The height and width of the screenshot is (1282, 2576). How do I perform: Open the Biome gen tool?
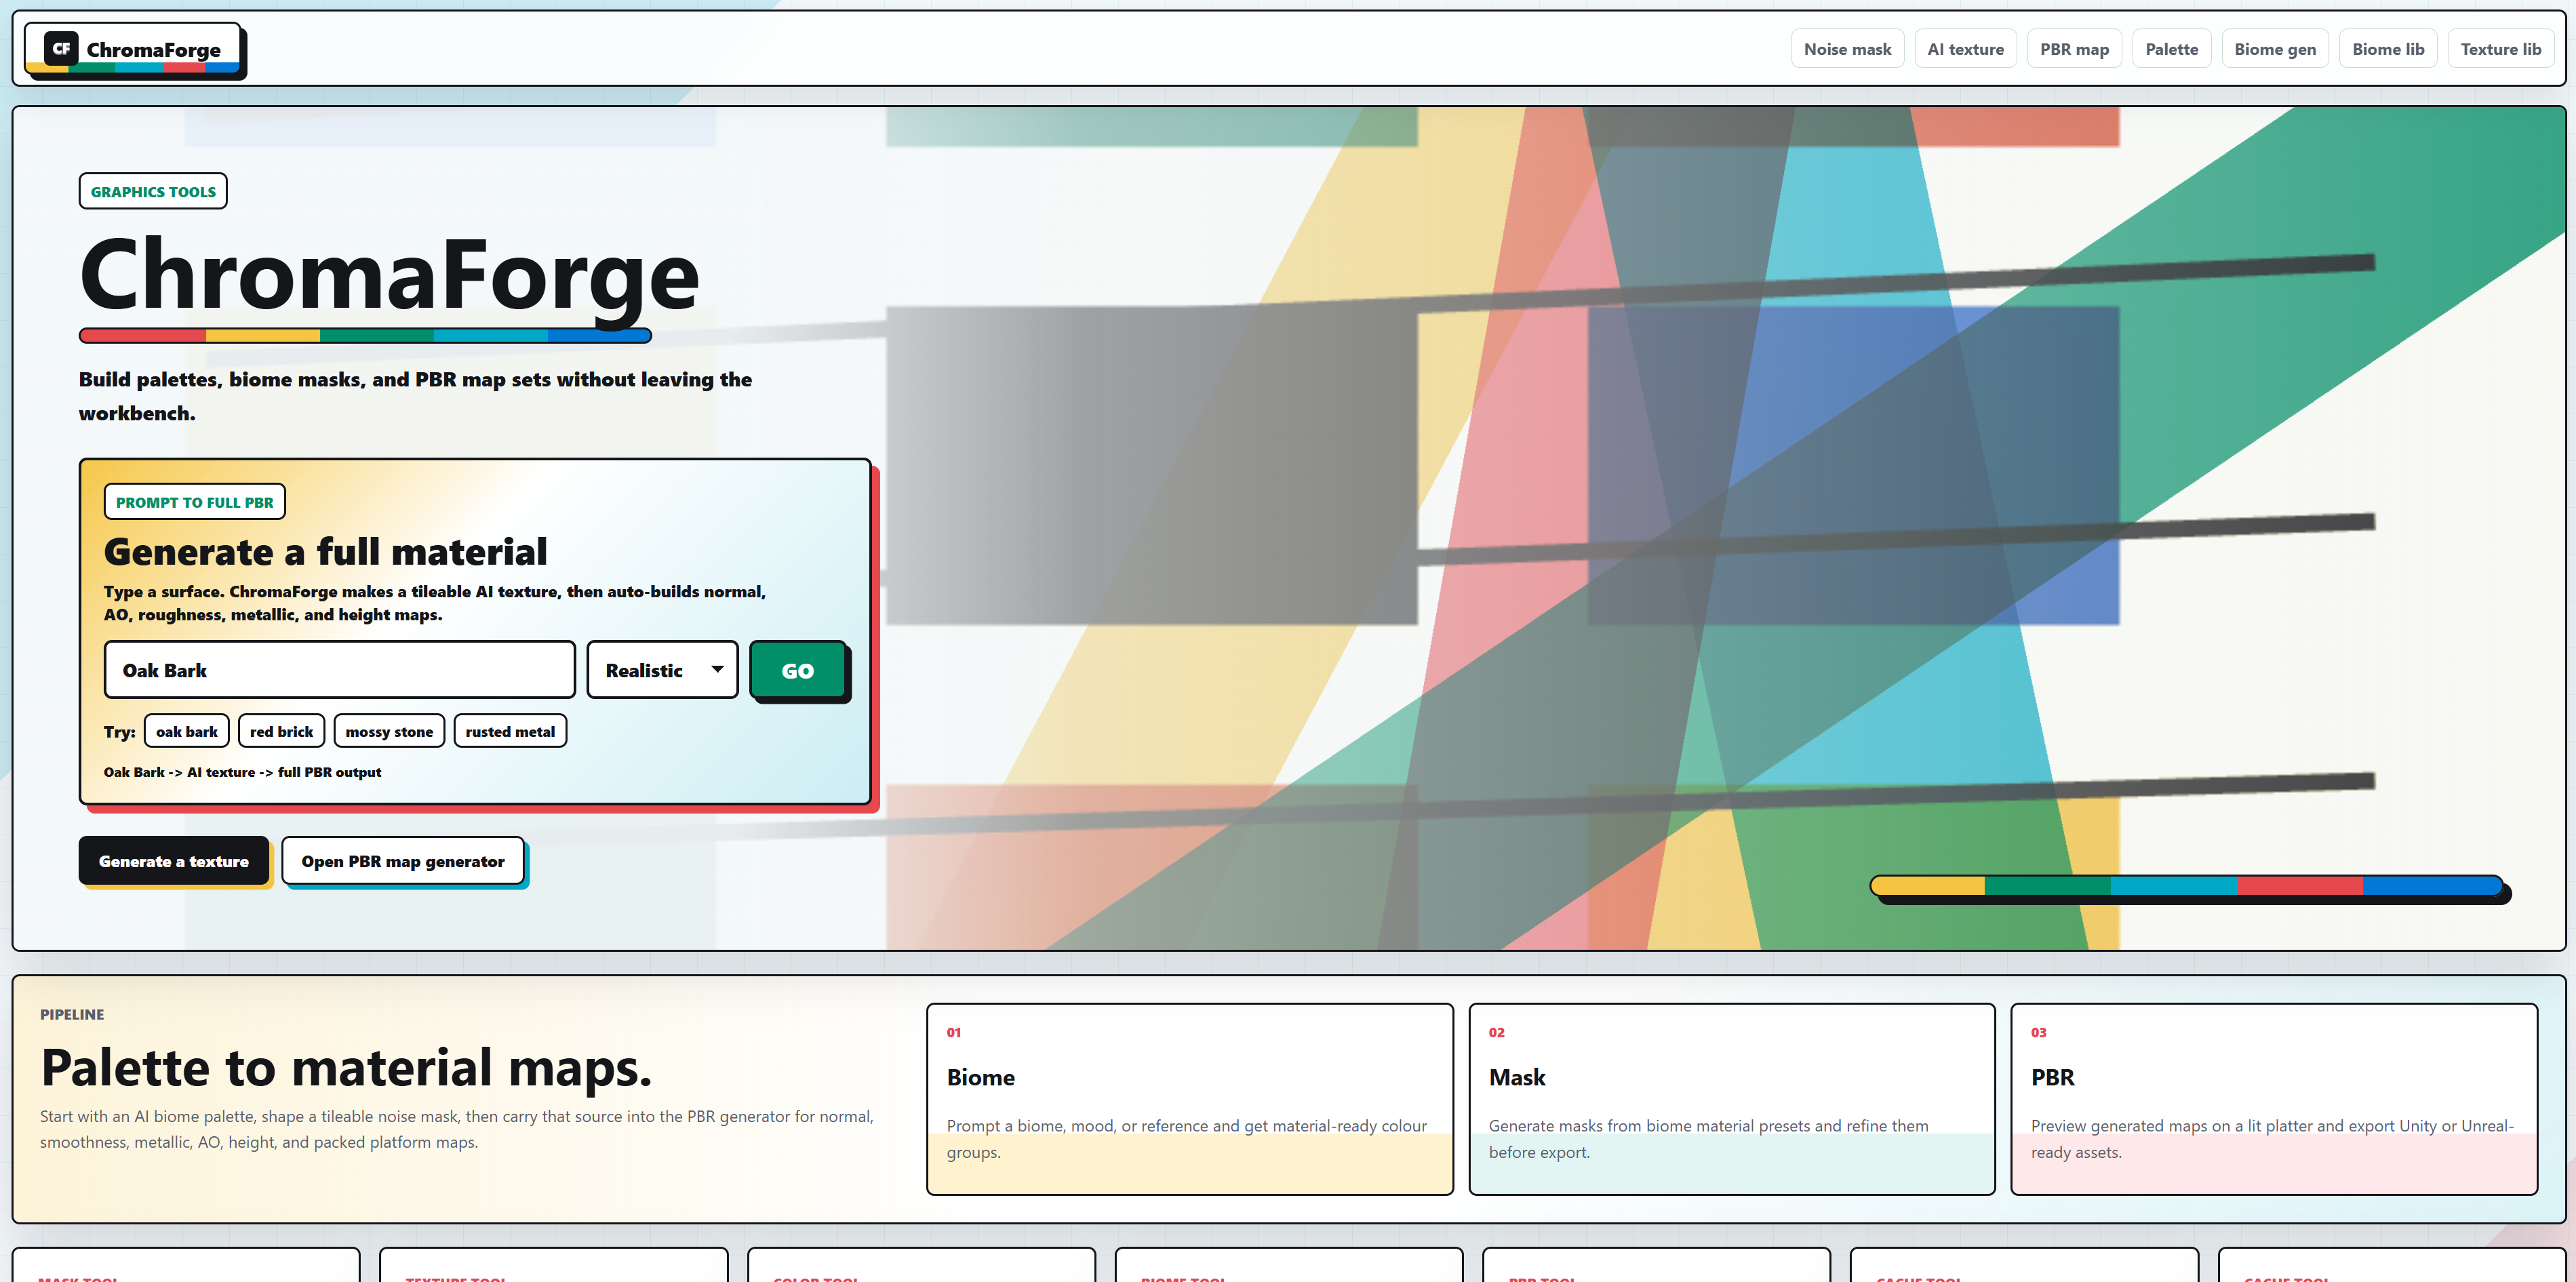coord(2275,48)
